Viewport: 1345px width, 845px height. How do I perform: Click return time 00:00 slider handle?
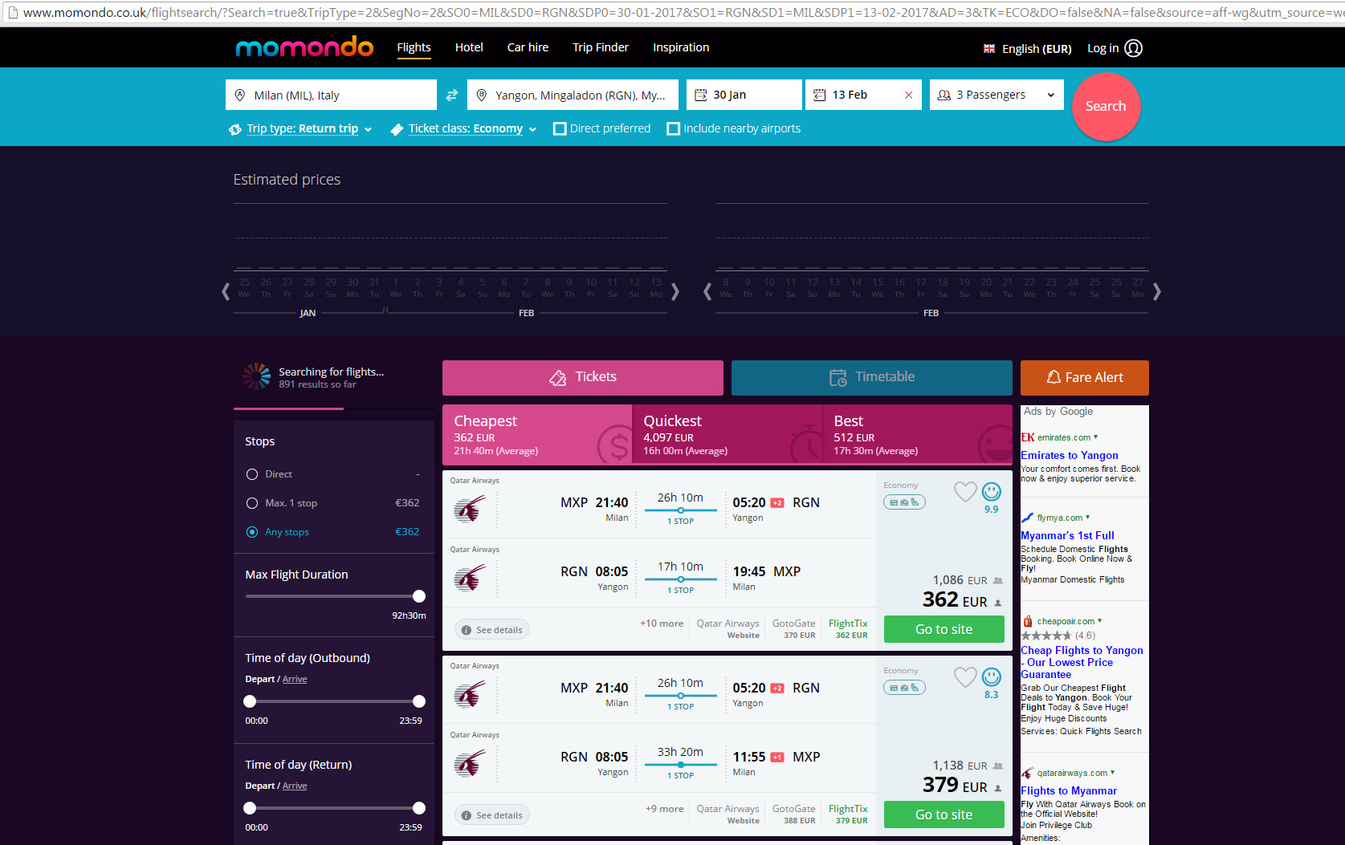point(250,808)
